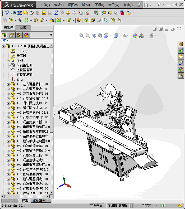185x209 pixels.
Task: Open View Orientation dropdown arrow
Action: tap(111, 36)
